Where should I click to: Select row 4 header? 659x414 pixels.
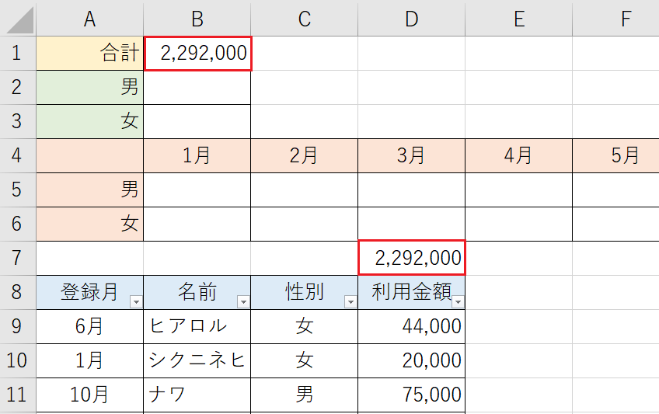pos(18,155)
